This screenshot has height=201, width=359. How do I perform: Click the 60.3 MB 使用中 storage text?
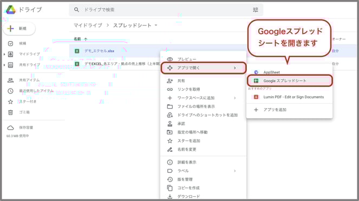coord(18,136)
